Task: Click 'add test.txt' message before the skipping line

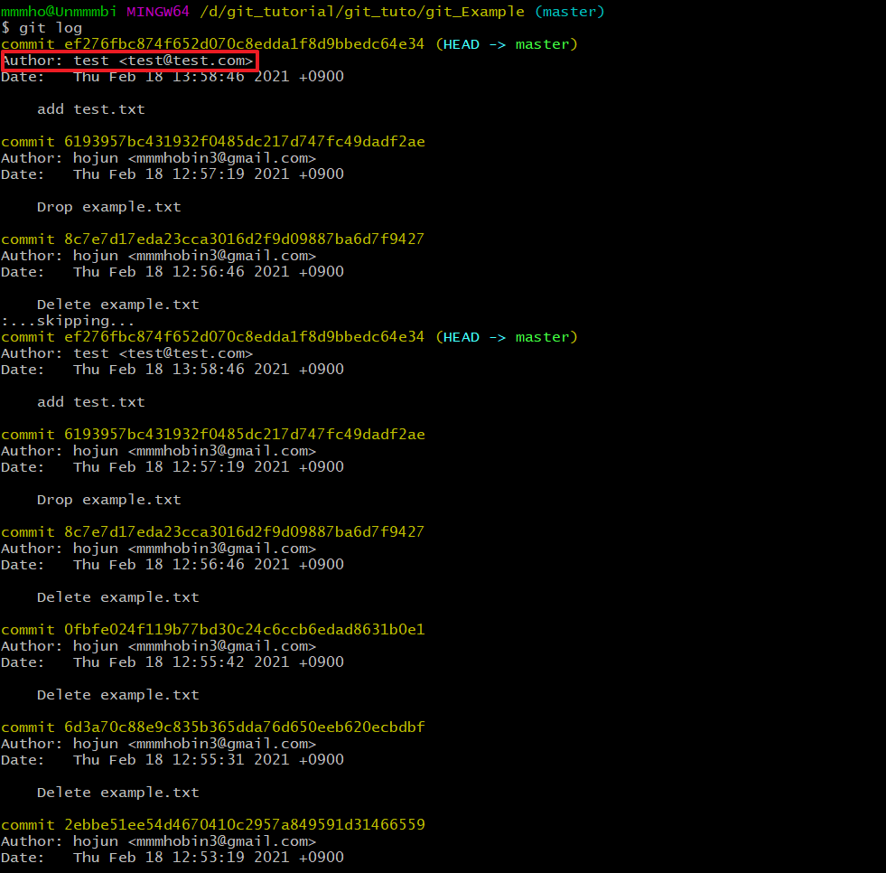Action: pyautogui.click(x=91, y=109)
